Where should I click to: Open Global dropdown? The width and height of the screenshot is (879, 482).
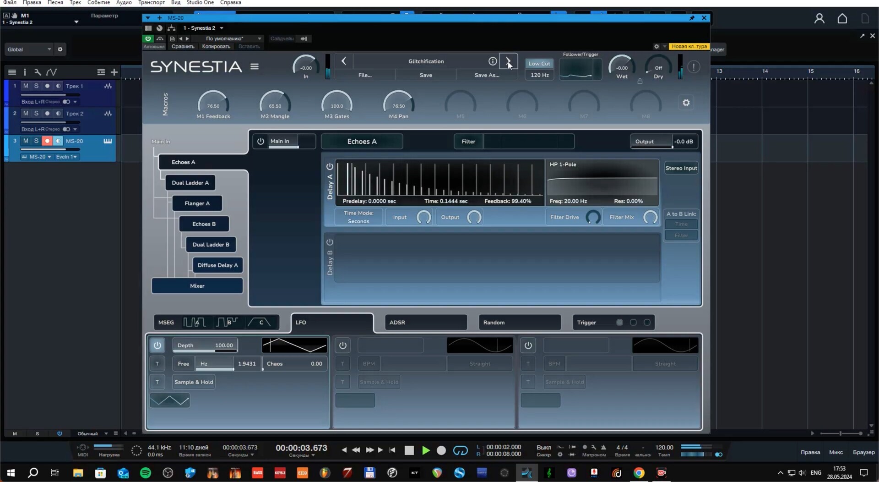tap(29, 49)
